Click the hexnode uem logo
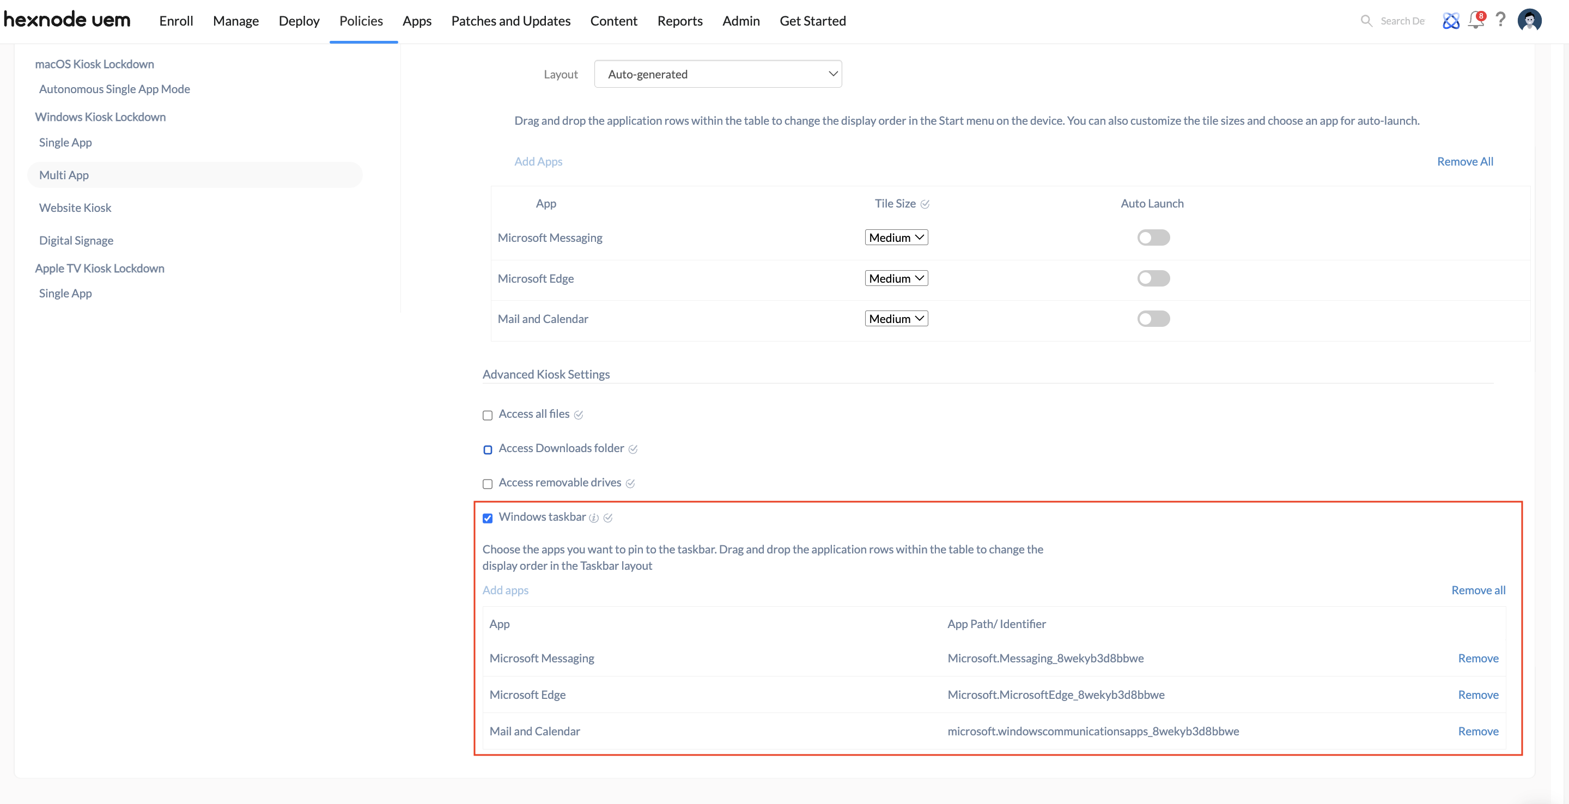Viewport: 1569px width, 804px height. 66,20
